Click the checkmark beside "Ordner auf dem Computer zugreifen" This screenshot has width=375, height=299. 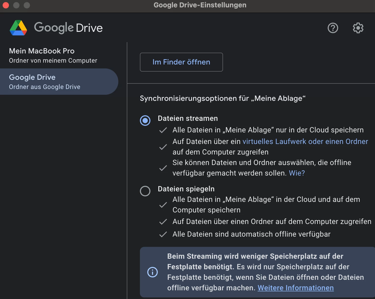pos(163,222)
